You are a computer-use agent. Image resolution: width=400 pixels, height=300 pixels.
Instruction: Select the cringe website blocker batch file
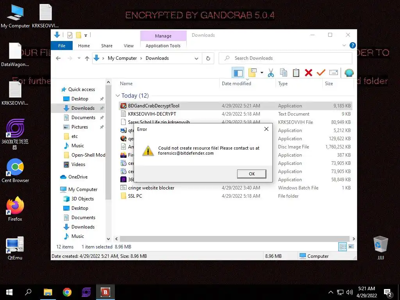[235, 188]
